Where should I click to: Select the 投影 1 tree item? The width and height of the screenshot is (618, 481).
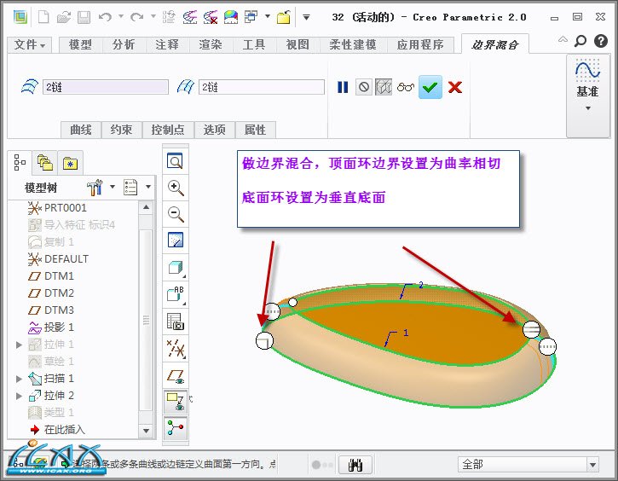(51, 327)
